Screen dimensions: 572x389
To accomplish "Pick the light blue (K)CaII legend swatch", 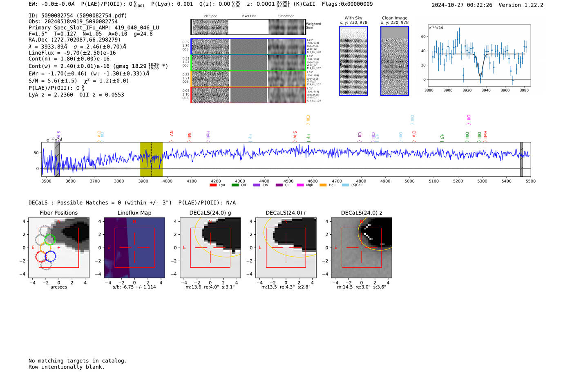I will (345, 185).
